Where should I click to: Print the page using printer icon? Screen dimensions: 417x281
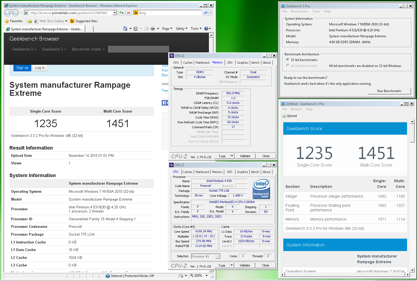point(153,29)
